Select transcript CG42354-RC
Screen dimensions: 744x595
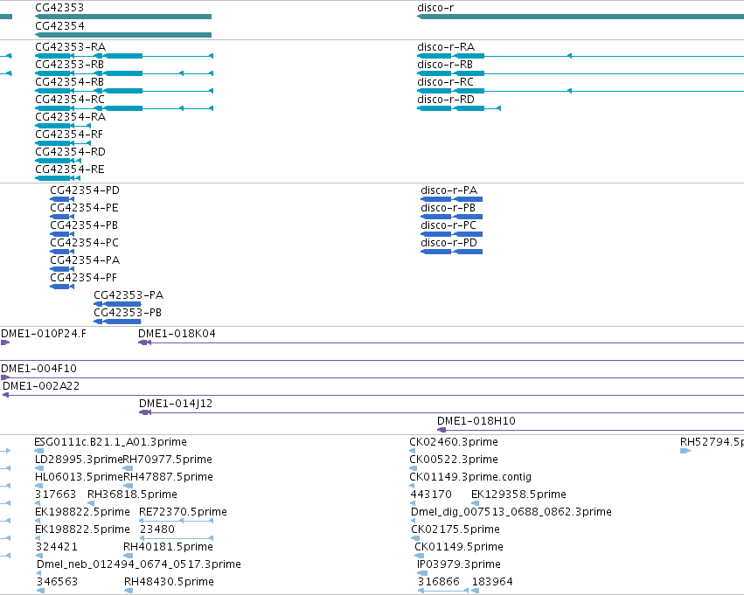(x=124, y=108)
